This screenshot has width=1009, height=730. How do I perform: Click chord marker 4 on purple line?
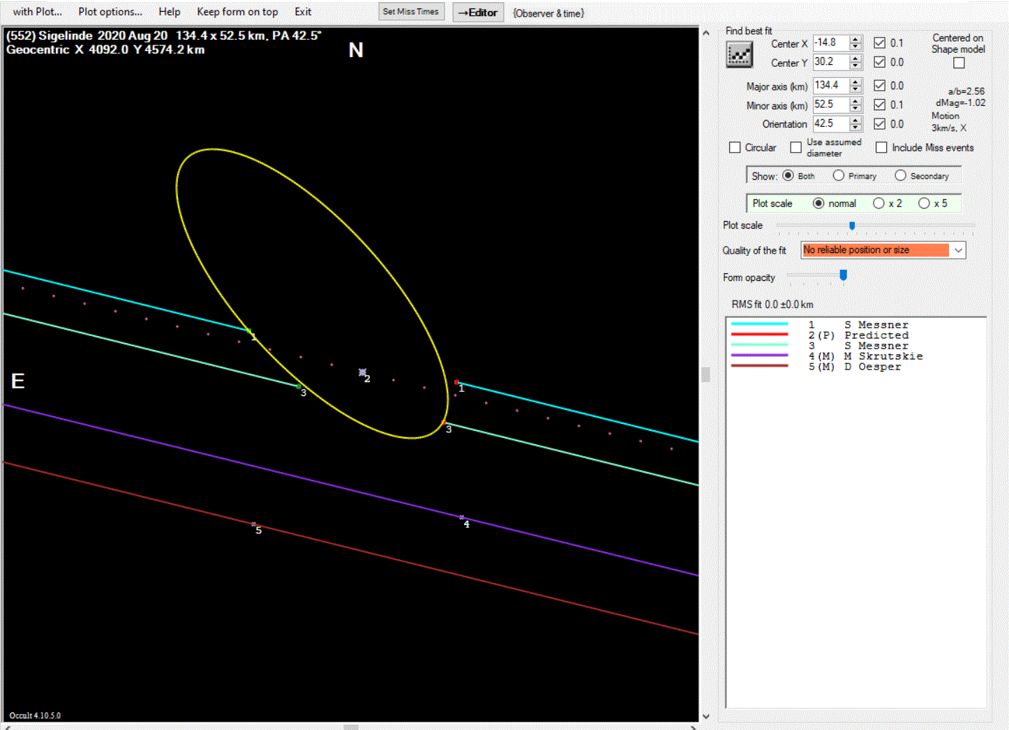point(462,517)
